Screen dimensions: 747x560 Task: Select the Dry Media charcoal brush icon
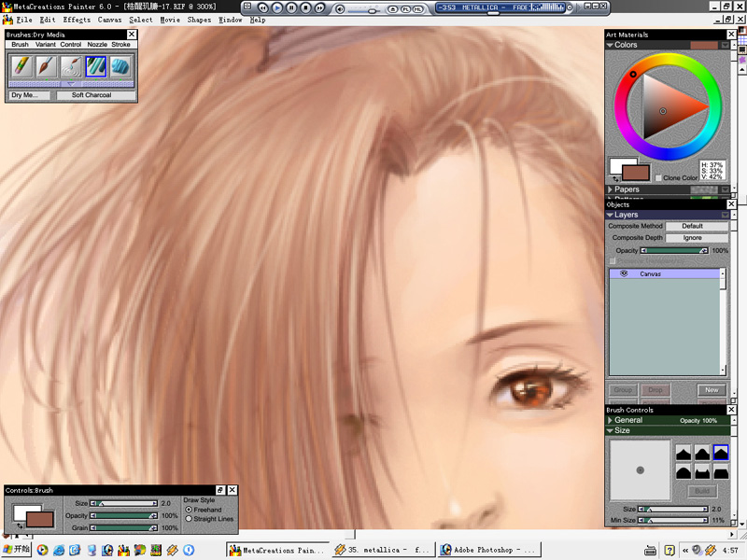coord(96,66)
